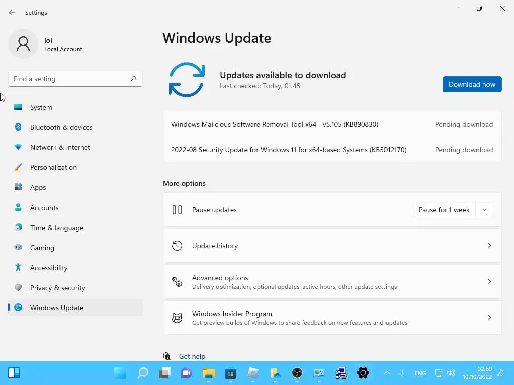Click the lol account avatar icon

(x=23, y=44)
